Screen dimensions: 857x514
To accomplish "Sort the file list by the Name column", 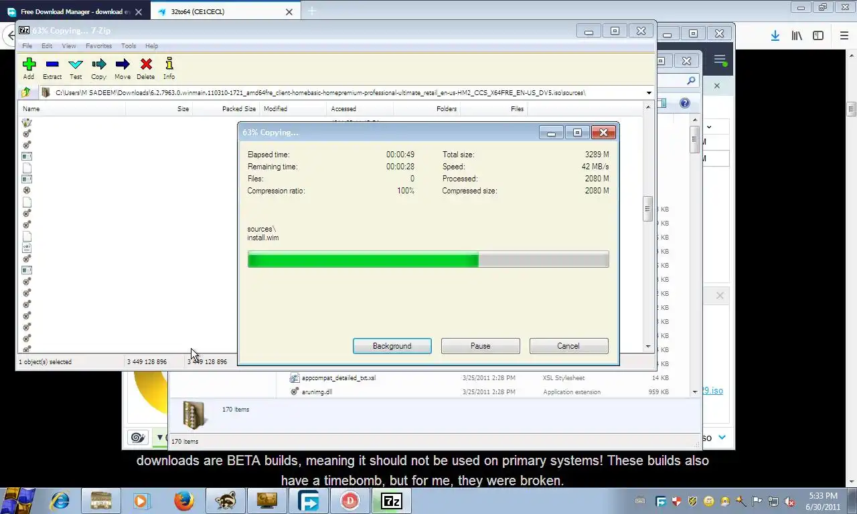I will point(72,108).
